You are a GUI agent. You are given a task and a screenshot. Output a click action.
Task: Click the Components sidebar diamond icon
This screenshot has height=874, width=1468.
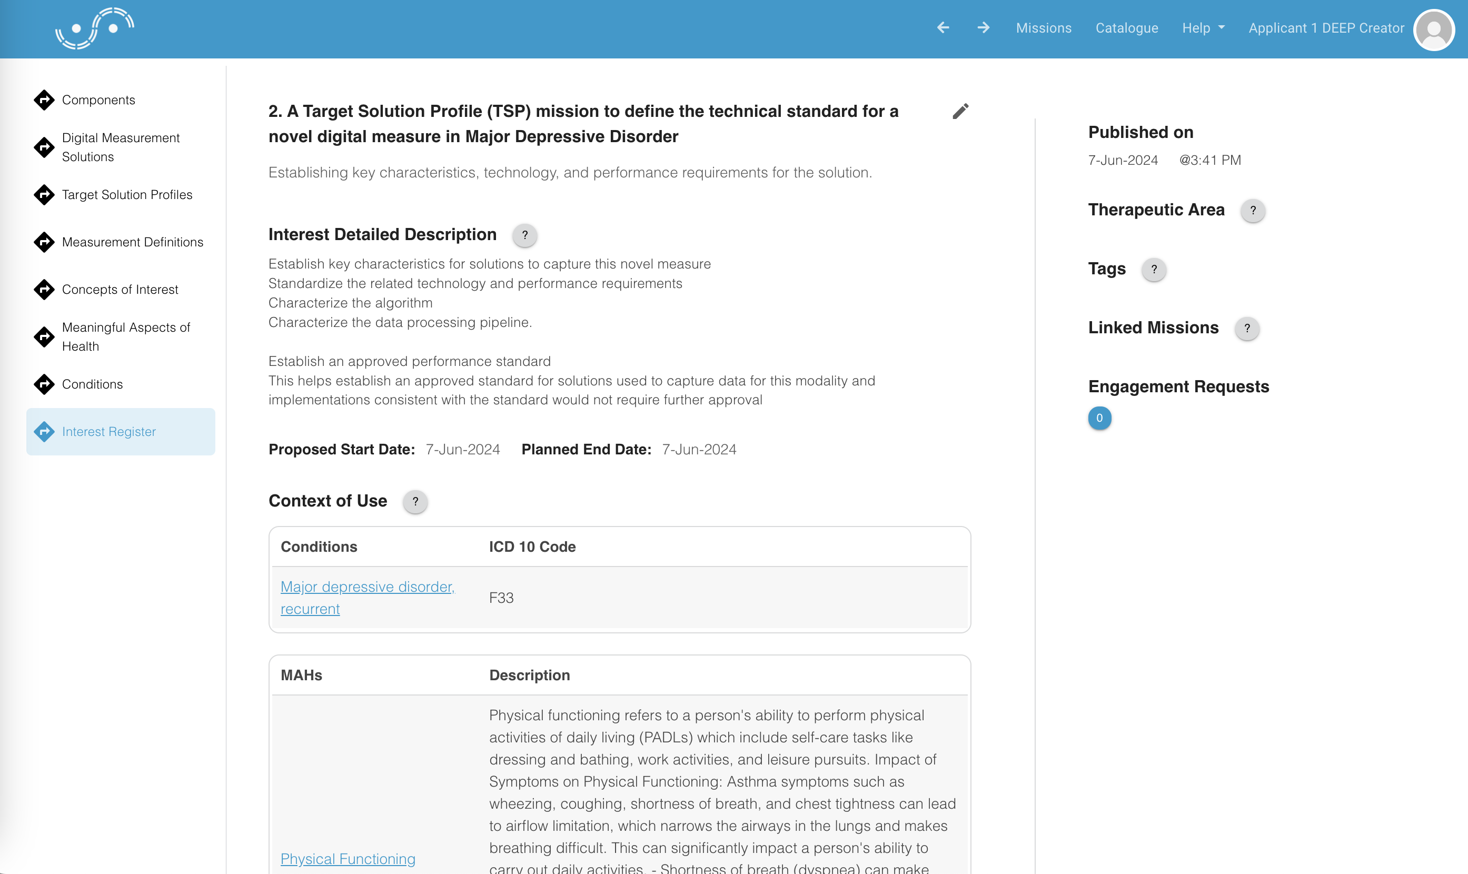[44, 100]
